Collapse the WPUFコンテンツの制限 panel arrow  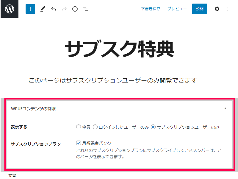pyautogui.click(x=226, y=108)
